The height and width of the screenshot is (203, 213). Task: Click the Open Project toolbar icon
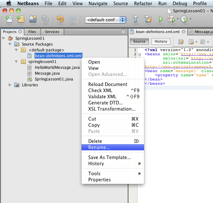(x=33, y=19)
